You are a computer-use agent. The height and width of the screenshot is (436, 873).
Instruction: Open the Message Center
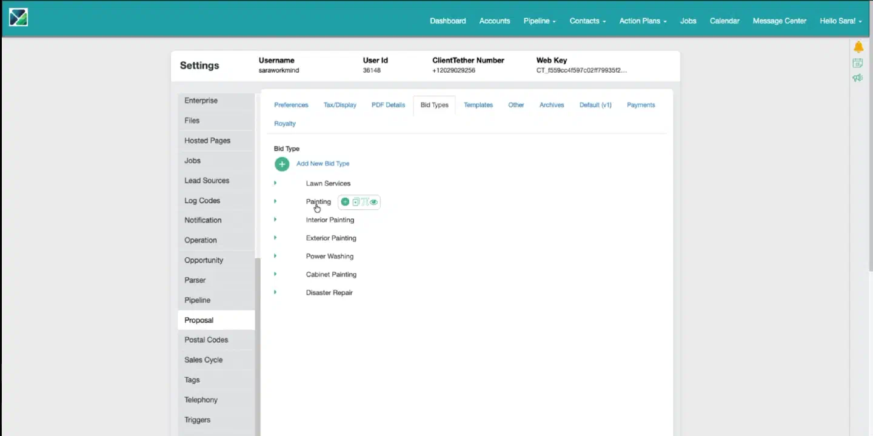780,21
